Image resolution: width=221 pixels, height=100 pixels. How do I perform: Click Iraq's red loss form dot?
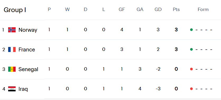pyautogui.click(x=191, y=89)
